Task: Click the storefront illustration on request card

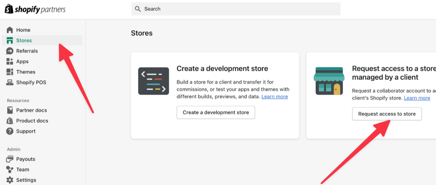Action: (329, 81)
